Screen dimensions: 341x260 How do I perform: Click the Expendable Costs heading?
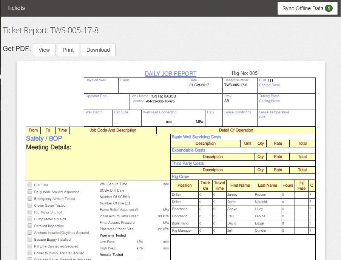pos(188,150)
